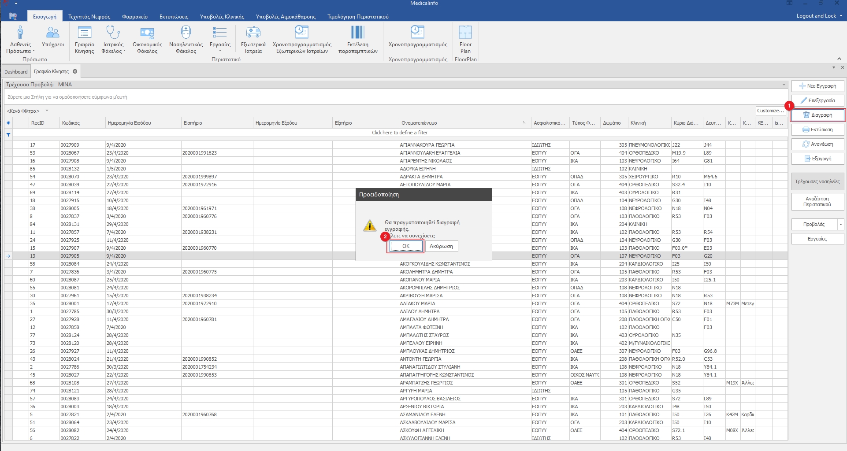The height and width of the screenshot is (451, 847).
Task: Click the Νέα Εγγραφή button
Action: pos(817,86)
